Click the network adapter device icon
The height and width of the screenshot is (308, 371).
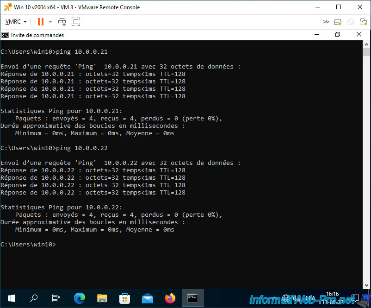pyautogui.click(x=363, y=22)
